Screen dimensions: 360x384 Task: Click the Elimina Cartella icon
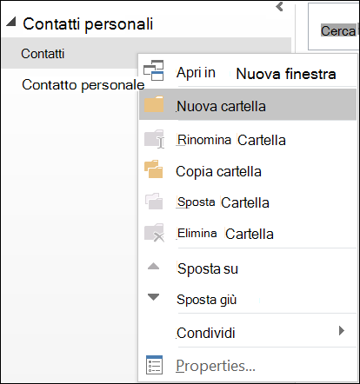coord(155,233)
